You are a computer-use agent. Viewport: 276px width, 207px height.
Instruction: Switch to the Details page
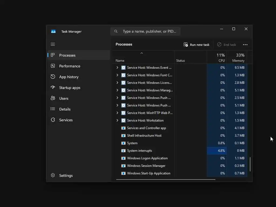click(x=79, y=109)
